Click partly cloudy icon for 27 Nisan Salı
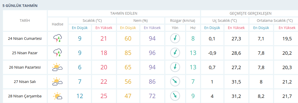 (x=58, y=82)
